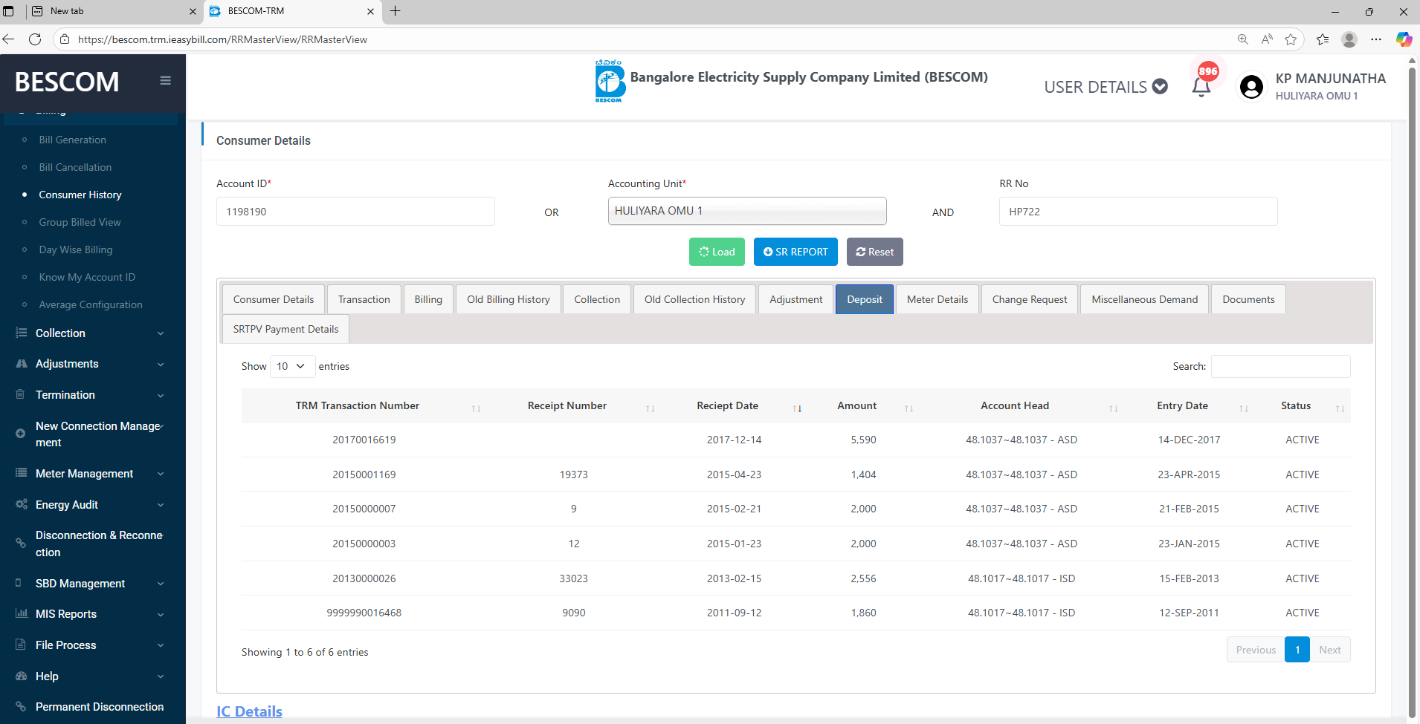Click the notification bell icon
The height and width of the screenshot is (724, 1420).
[1201, 87]
